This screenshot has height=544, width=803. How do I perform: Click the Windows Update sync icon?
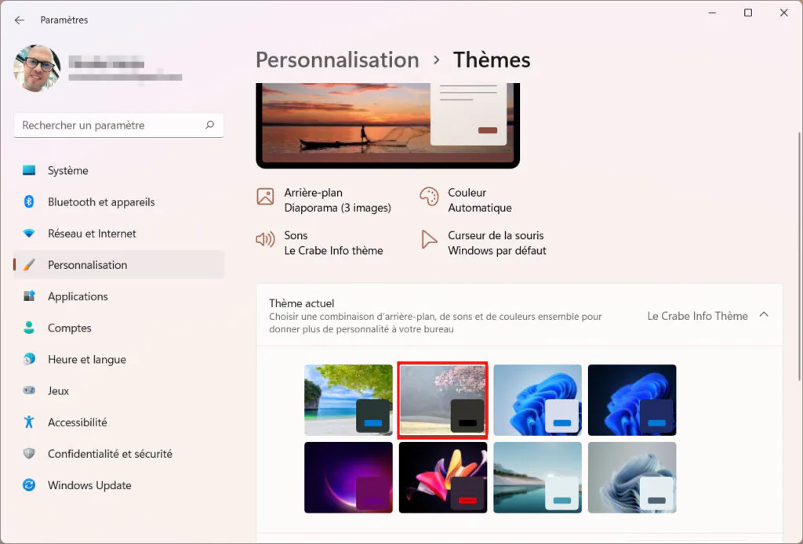[29, 484]
